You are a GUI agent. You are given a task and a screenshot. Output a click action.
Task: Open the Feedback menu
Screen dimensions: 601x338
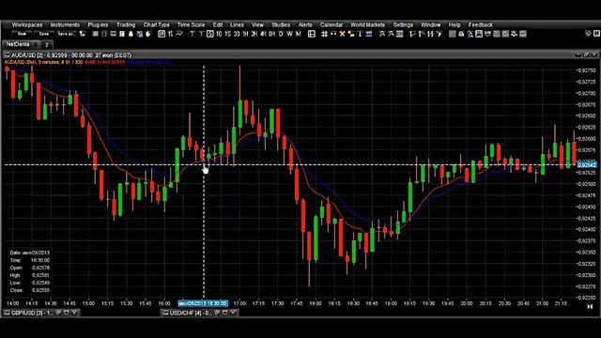(481, 25)
